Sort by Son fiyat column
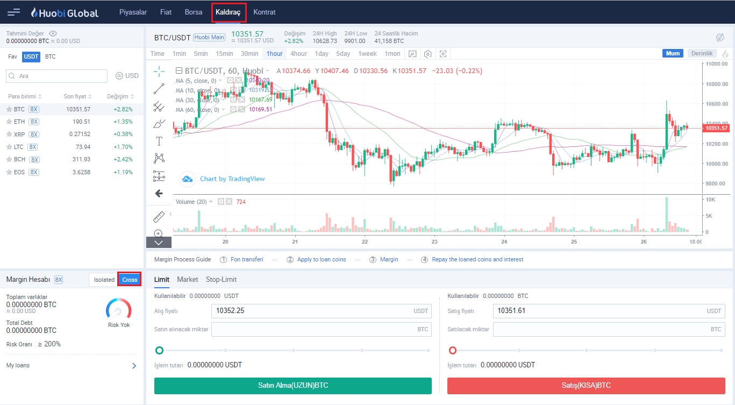735x405 pixels. (77, 96)
